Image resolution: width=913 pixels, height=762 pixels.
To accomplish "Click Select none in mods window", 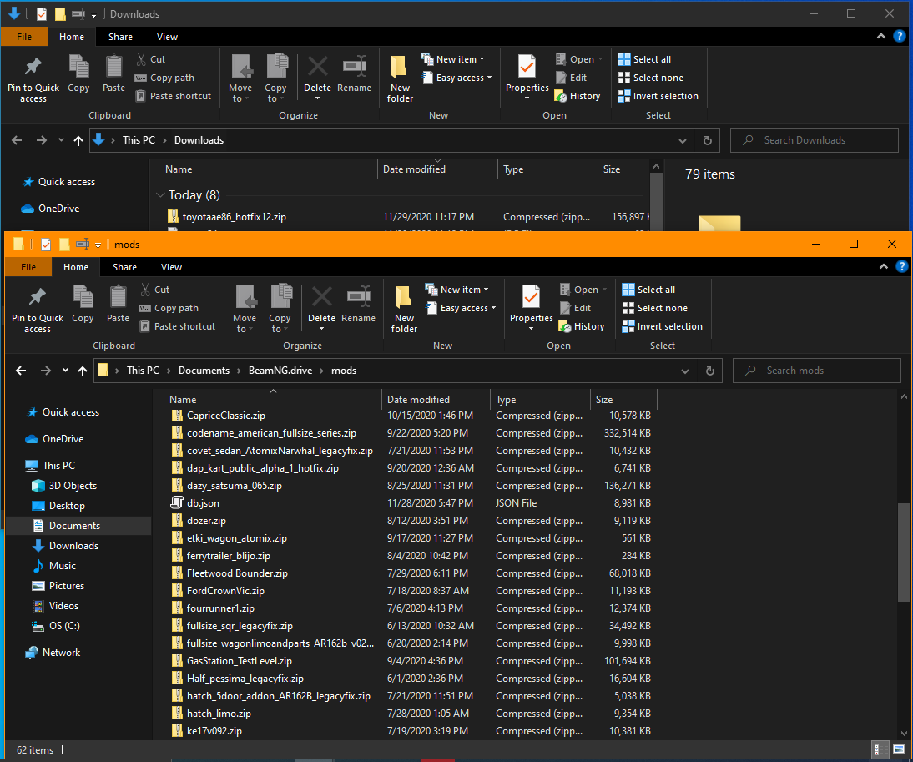I will pyautogui.click(x=655, y=308).
